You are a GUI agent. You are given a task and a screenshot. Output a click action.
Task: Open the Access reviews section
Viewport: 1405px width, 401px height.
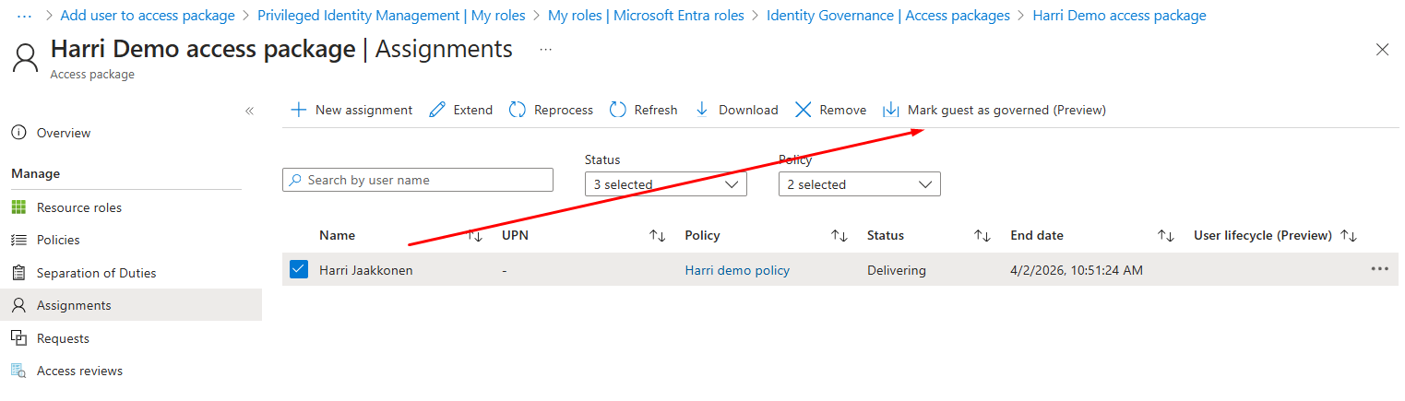(x=79, y=371)
